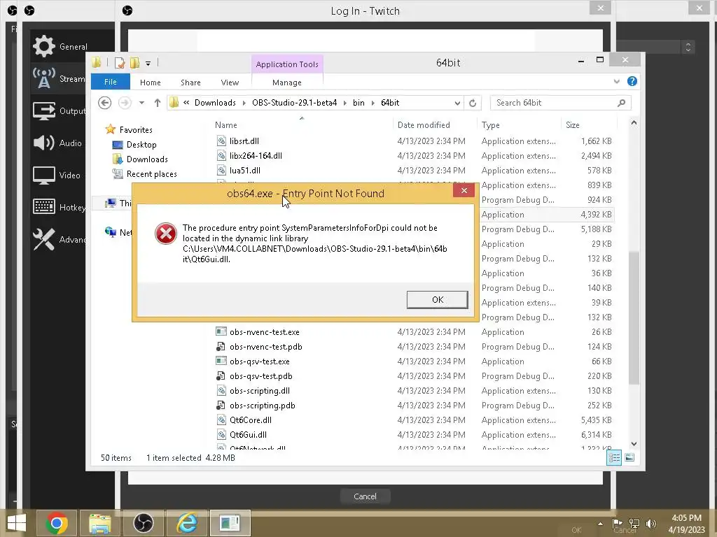This screenshot has height=537, width=717.
Task: Launch Chrome from the taskbar
Action: coord(57,523)
